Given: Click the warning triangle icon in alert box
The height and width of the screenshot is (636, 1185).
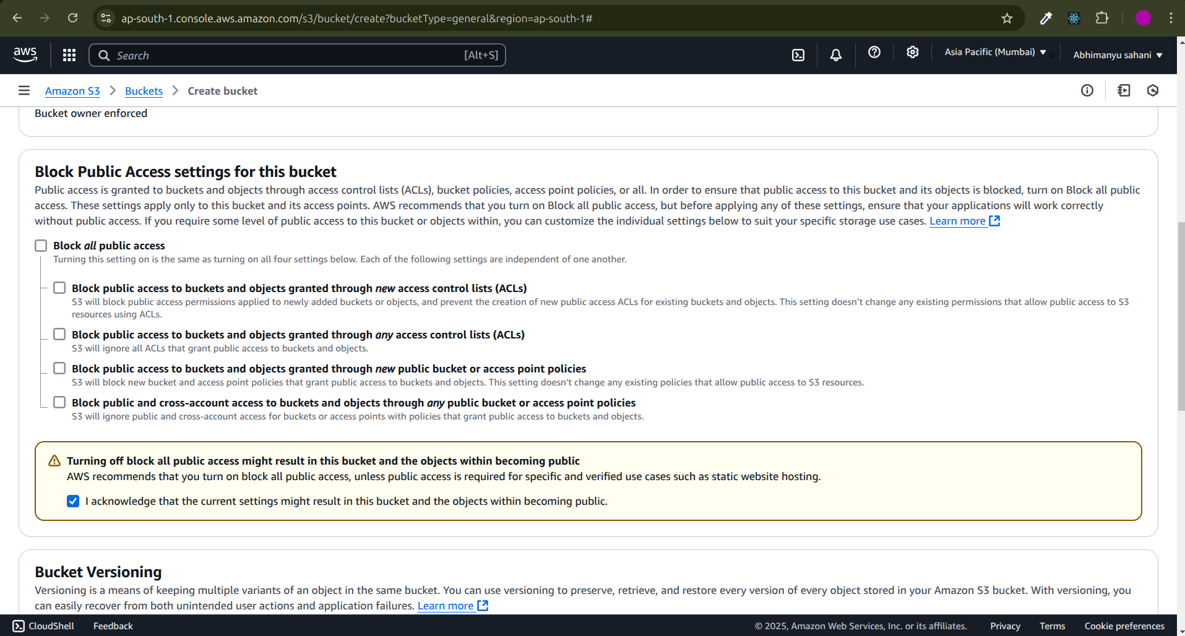Looking at the screenshot, I should [x=54, y=461].
